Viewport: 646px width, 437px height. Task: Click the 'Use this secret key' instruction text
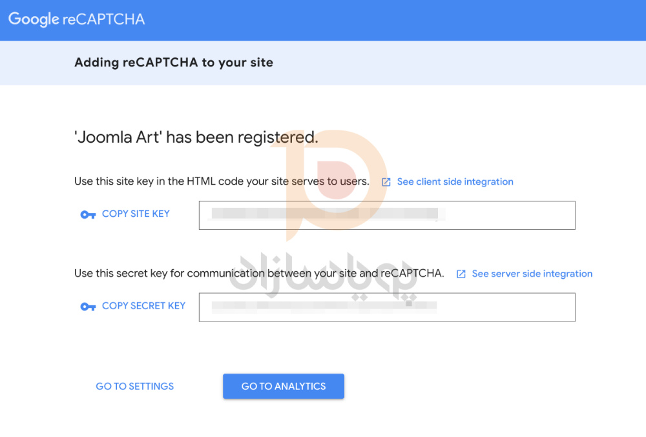point(259,273)
